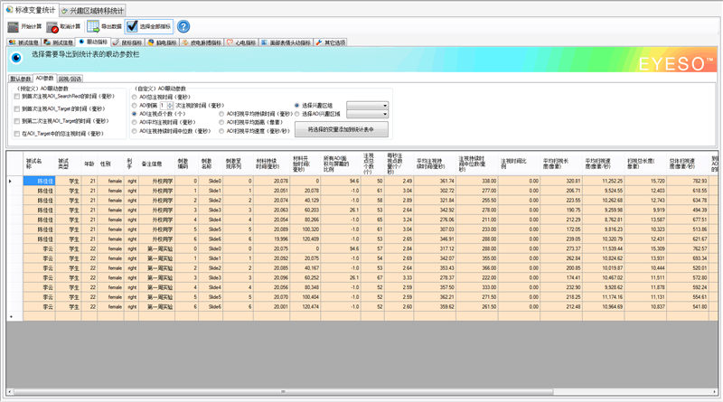
Task: Select the AOI平均注视时间 radio button
Action: [134, 123]
